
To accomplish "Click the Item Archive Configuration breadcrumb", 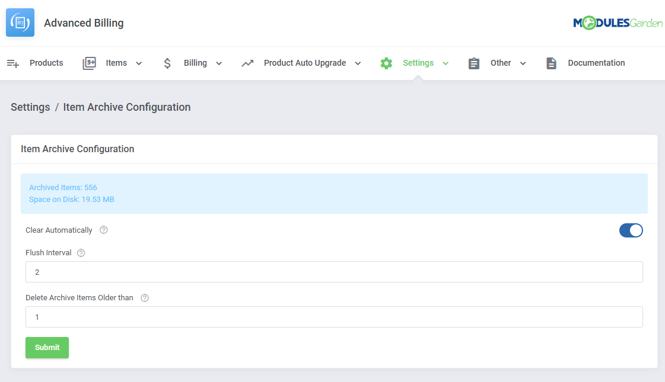I will point(127,107).
